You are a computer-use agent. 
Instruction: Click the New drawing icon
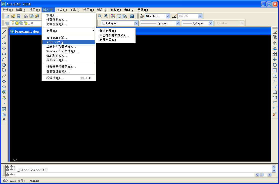[x=7, y=16]
